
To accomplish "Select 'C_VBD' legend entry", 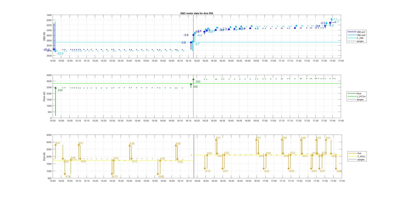I will coord(360,38).
